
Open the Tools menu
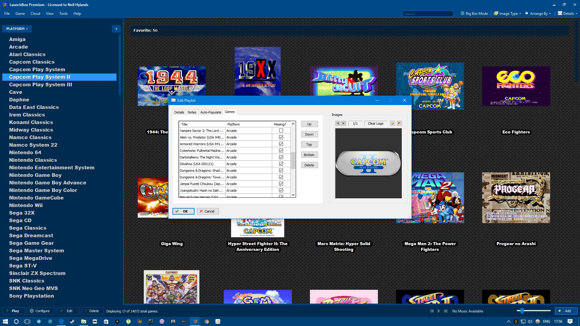click(x=63, y=14)
